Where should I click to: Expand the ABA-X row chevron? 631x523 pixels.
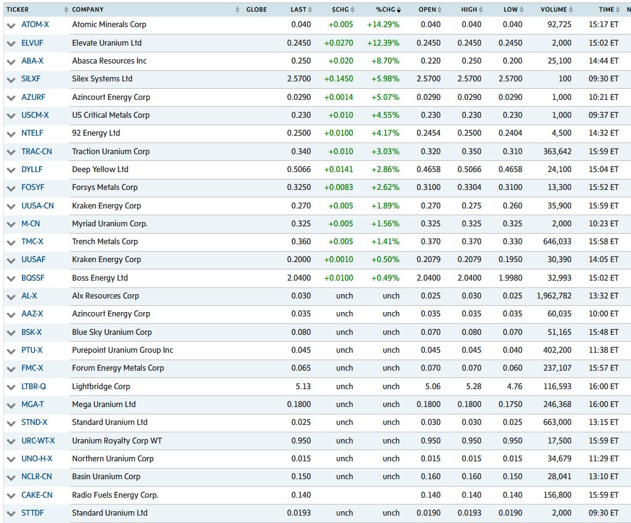tap(11, 62)
